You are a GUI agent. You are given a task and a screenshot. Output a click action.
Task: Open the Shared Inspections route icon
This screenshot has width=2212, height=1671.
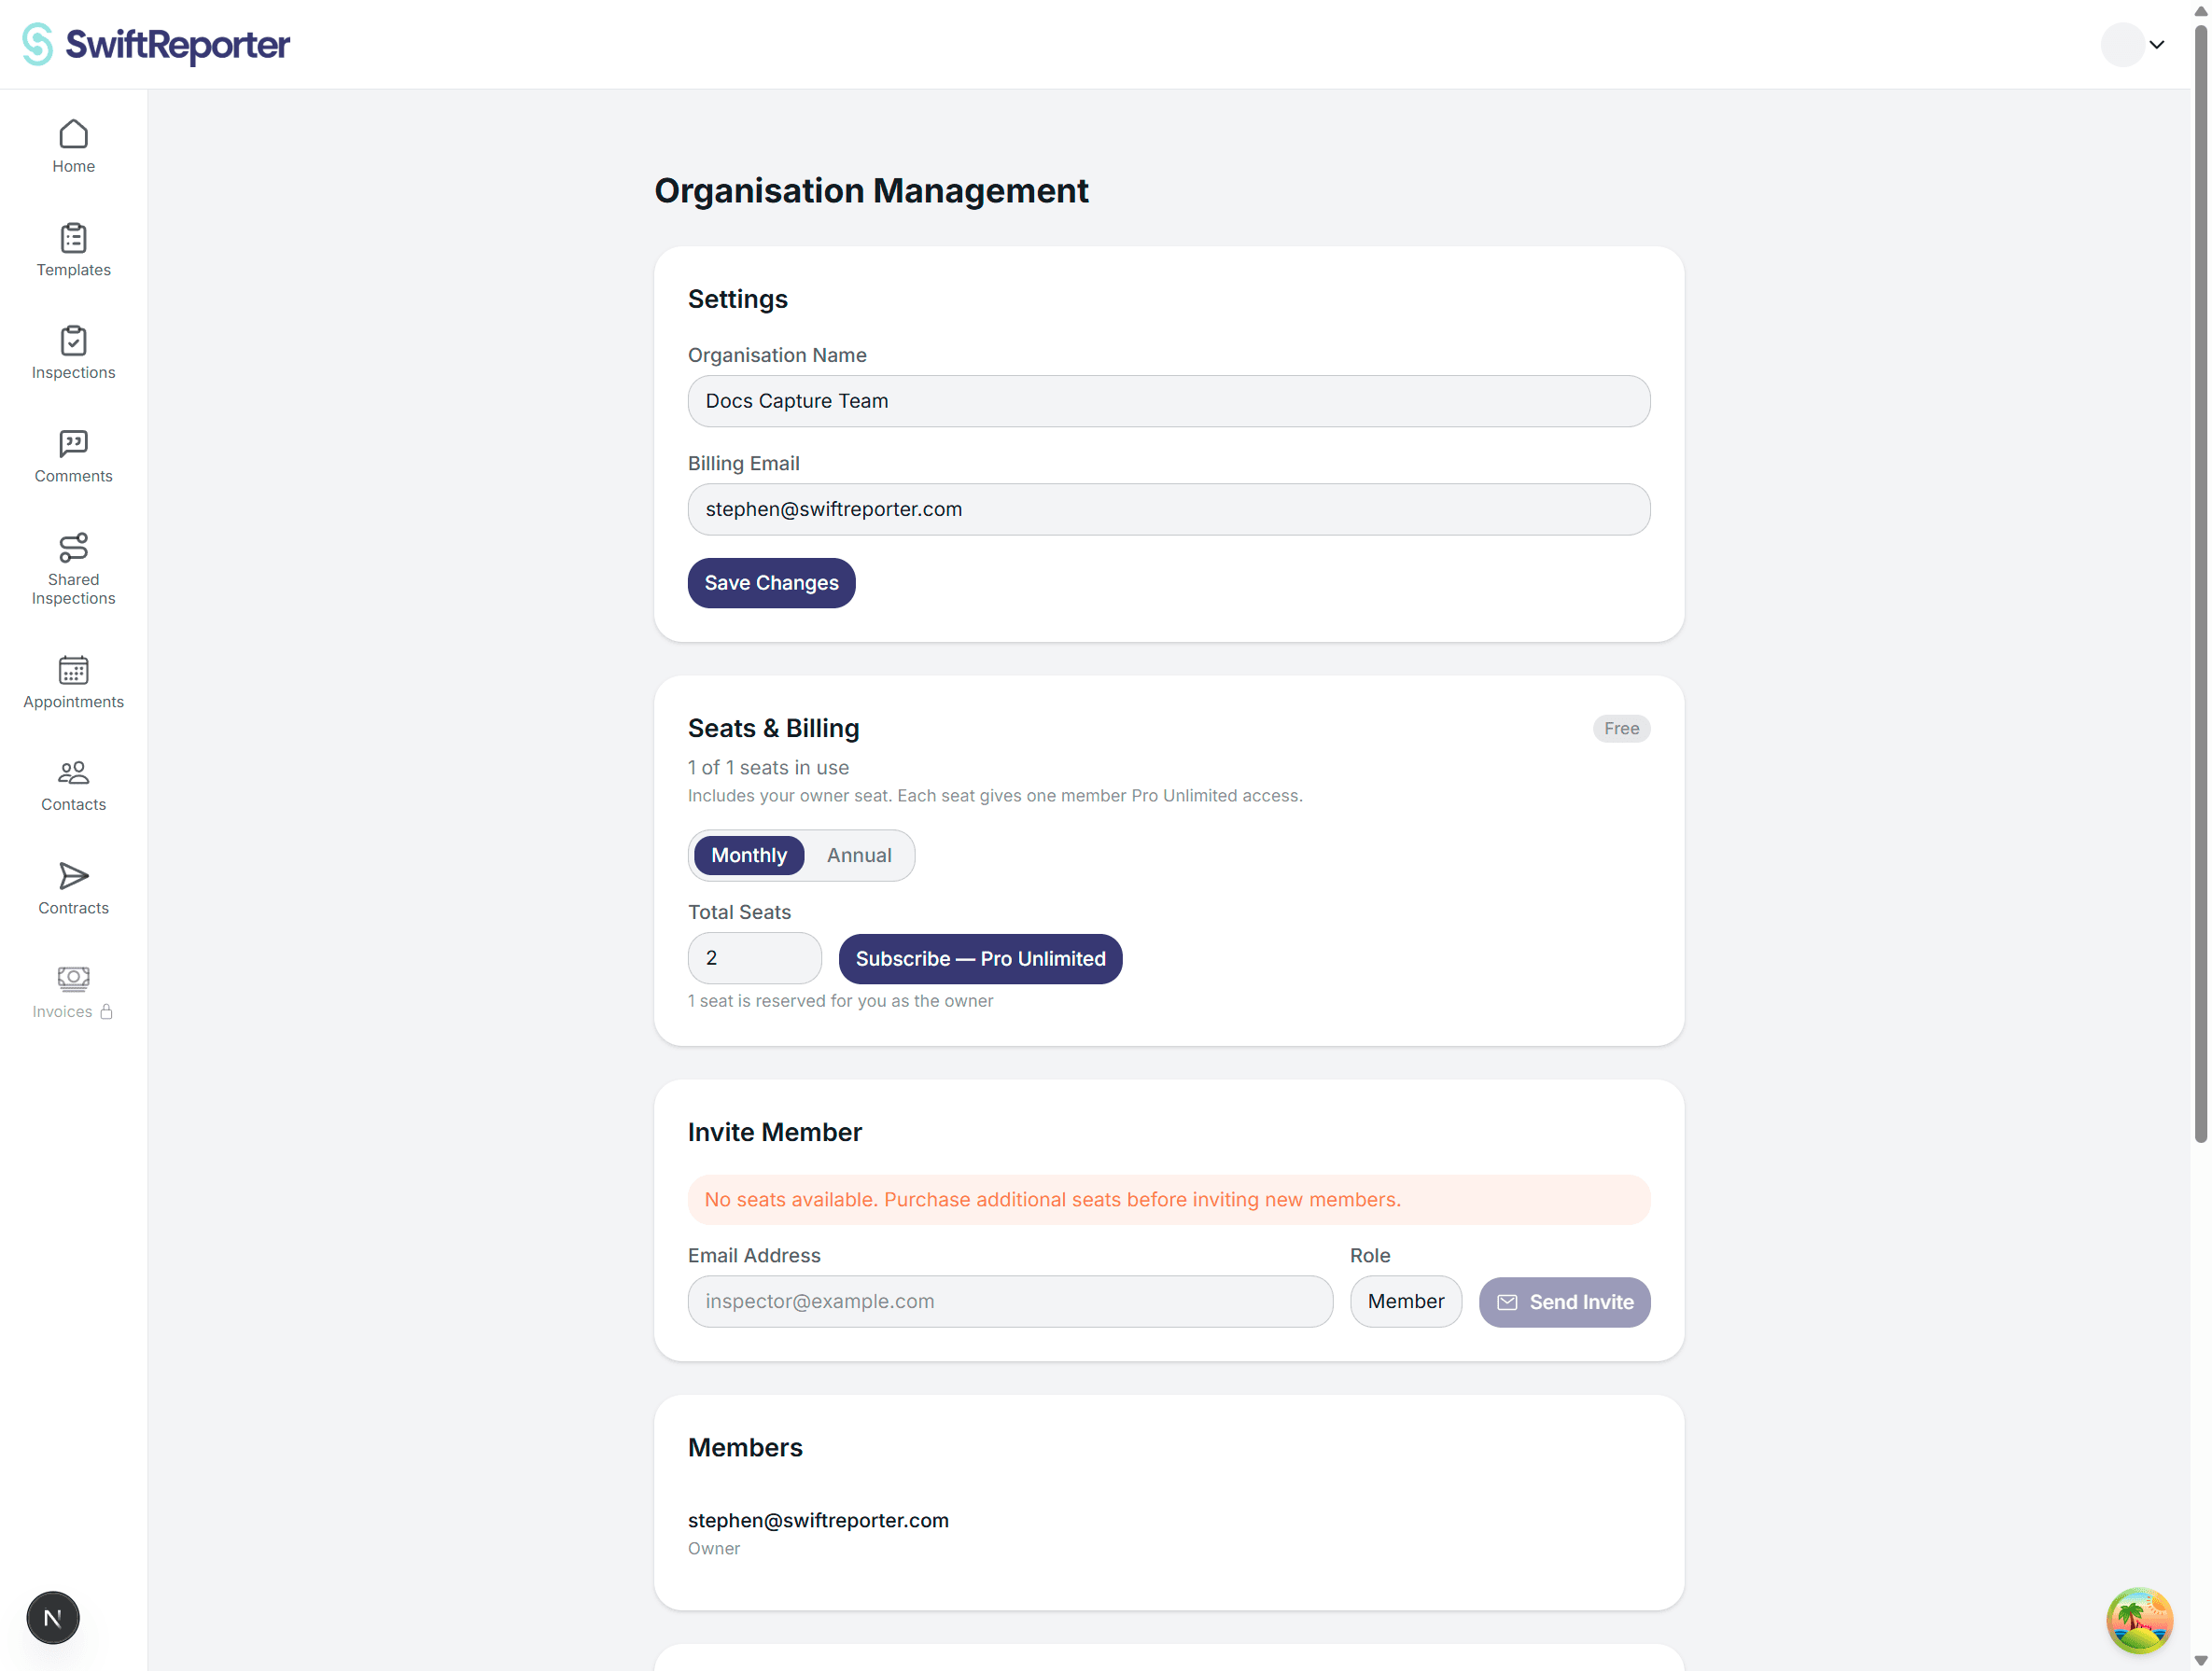(x=73, y=548)
